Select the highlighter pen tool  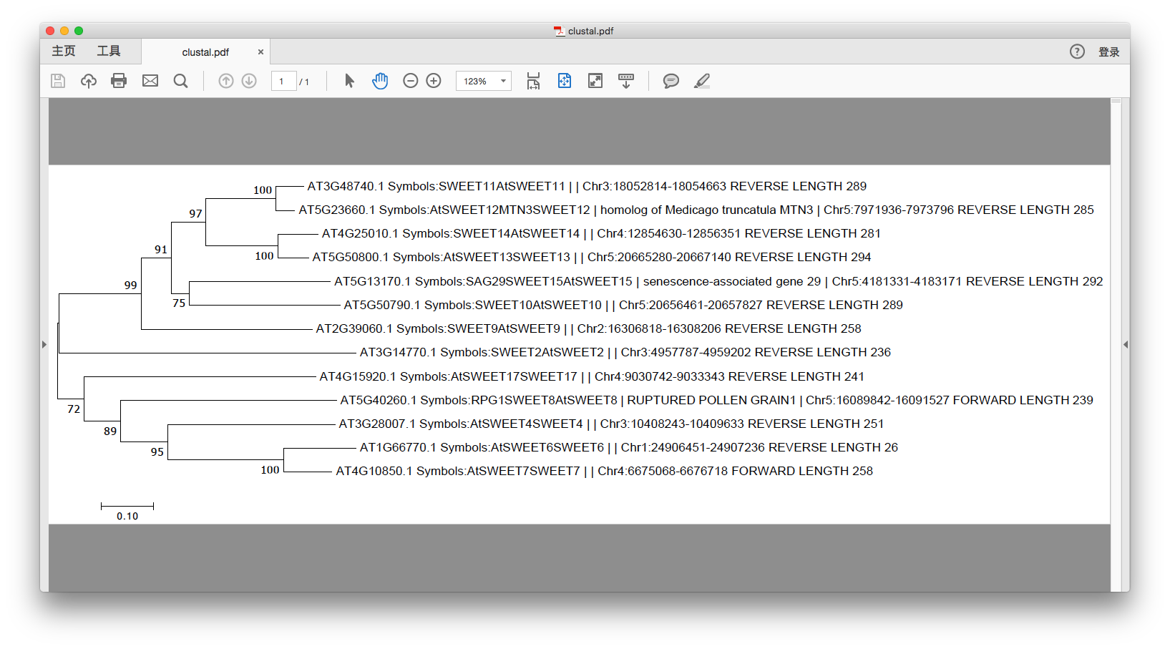click(x=702, y=81)
